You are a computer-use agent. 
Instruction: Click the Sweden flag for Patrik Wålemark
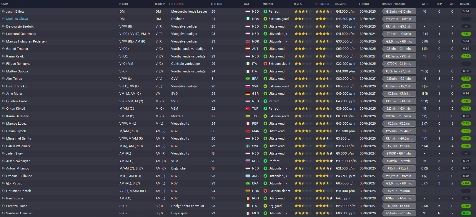(248, 146)
